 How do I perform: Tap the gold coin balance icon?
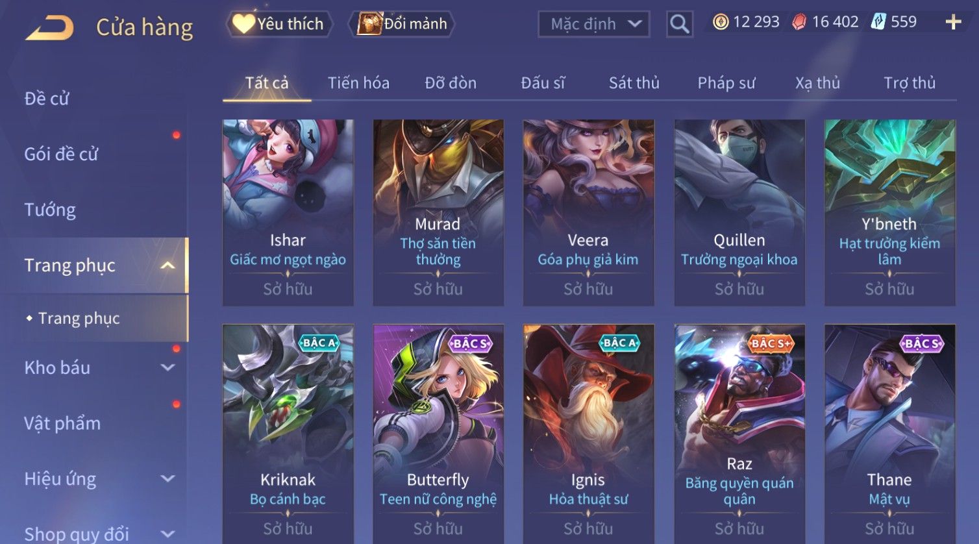(x=721, y=22)
